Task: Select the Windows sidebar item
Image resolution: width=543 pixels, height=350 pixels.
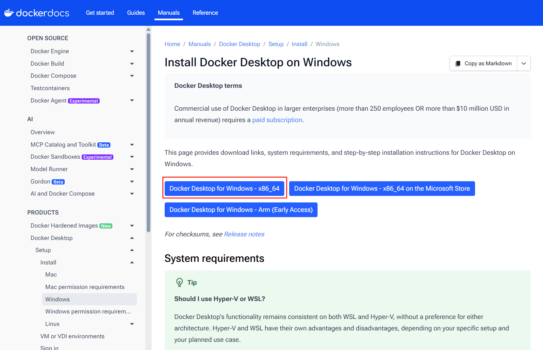Action: [89, 299]
